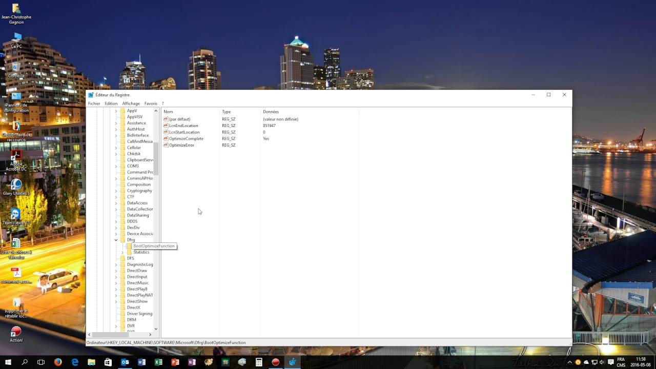The height and width of the screenshot is (369, 656).
Task: Select the (par défaut) value entry
Action: pos(179,119)
